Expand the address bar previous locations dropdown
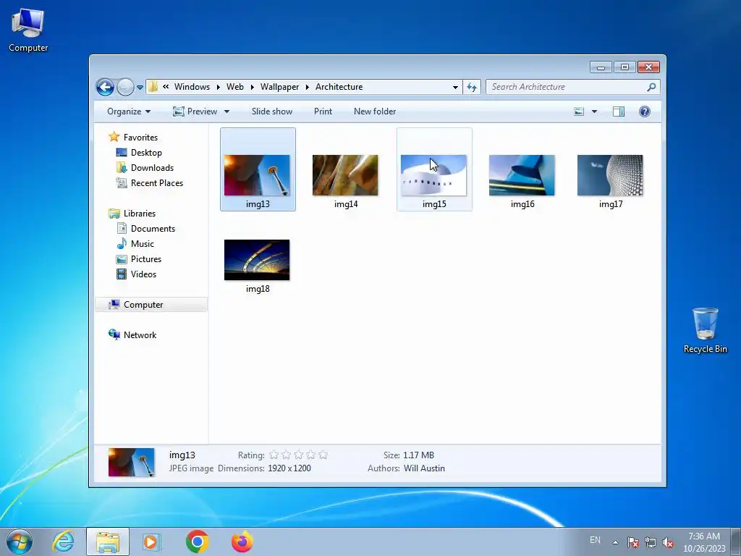This screenshot has width=741, height=556. [455, 87]
